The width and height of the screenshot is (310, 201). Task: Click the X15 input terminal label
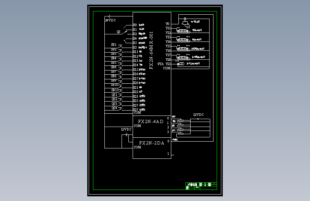pos(136,70)
